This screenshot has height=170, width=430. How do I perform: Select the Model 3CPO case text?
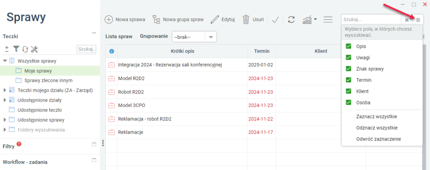point(131,105)
